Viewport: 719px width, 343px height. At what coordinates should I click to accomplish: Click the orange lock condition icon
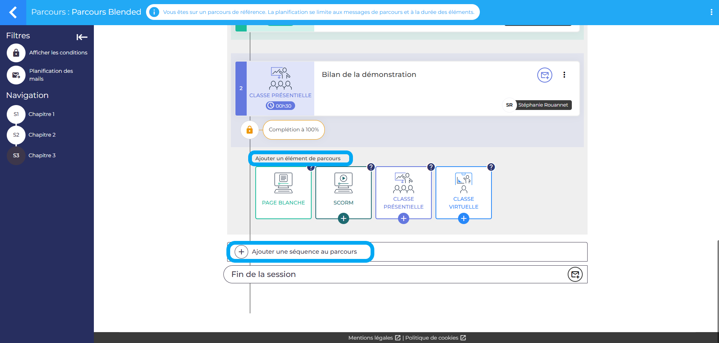[x=249, y=130]
